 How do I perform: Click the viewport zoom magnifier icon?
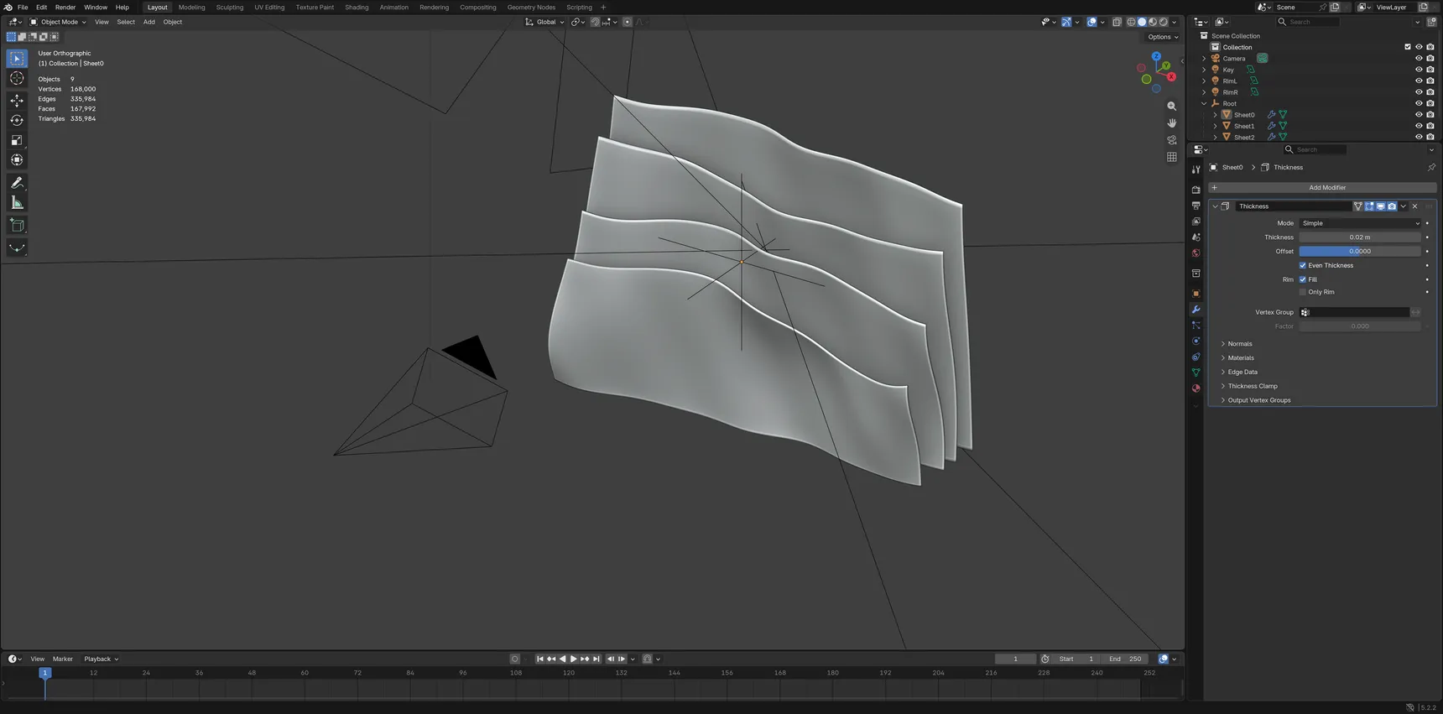(1171, 107)
